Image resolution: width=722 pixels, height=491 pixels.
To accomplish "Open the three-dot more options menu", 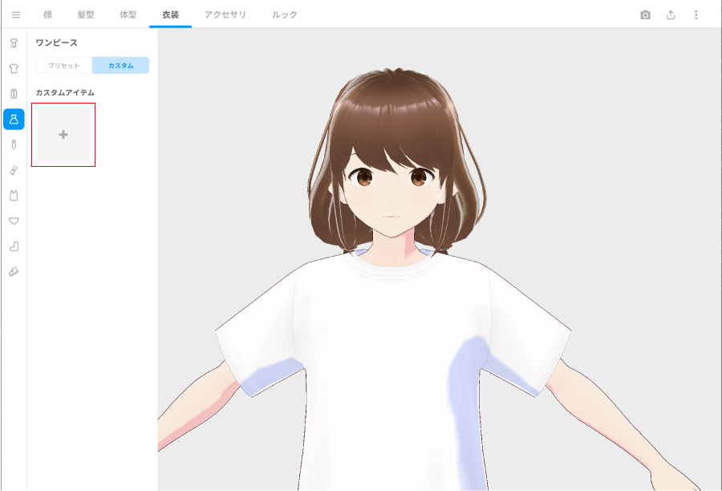I will 696,14.
